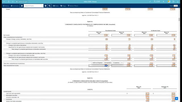Open the Facts 1,142 list
This screenshot has height=102, width=182.
click(174, 6)
